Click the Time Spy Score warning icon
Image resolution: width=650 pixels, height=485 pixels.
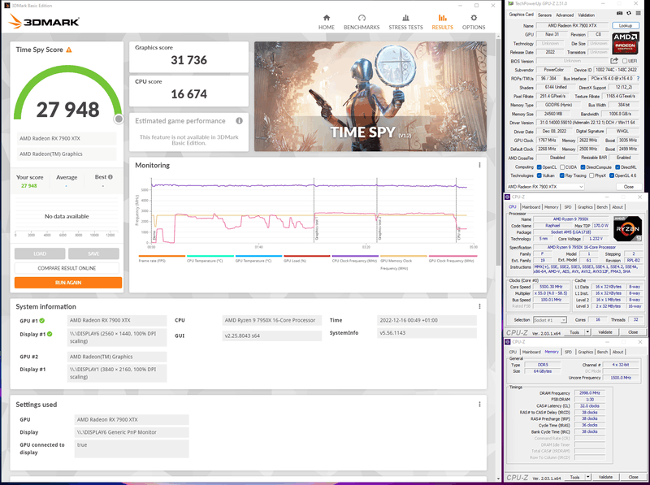pos(69,50)
